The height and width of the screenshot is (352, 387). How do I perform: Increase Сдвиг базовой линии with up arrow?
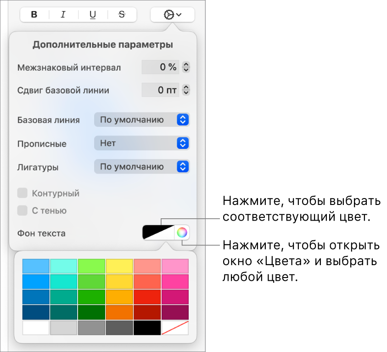(186, 87)
